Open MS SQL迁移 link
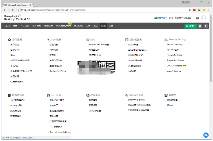The image size is (213, 141). tap(16, 106)
